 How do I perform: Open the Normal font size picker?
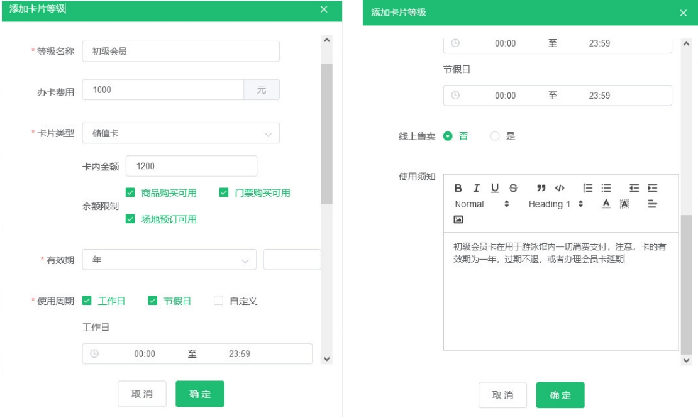point(482,204)
